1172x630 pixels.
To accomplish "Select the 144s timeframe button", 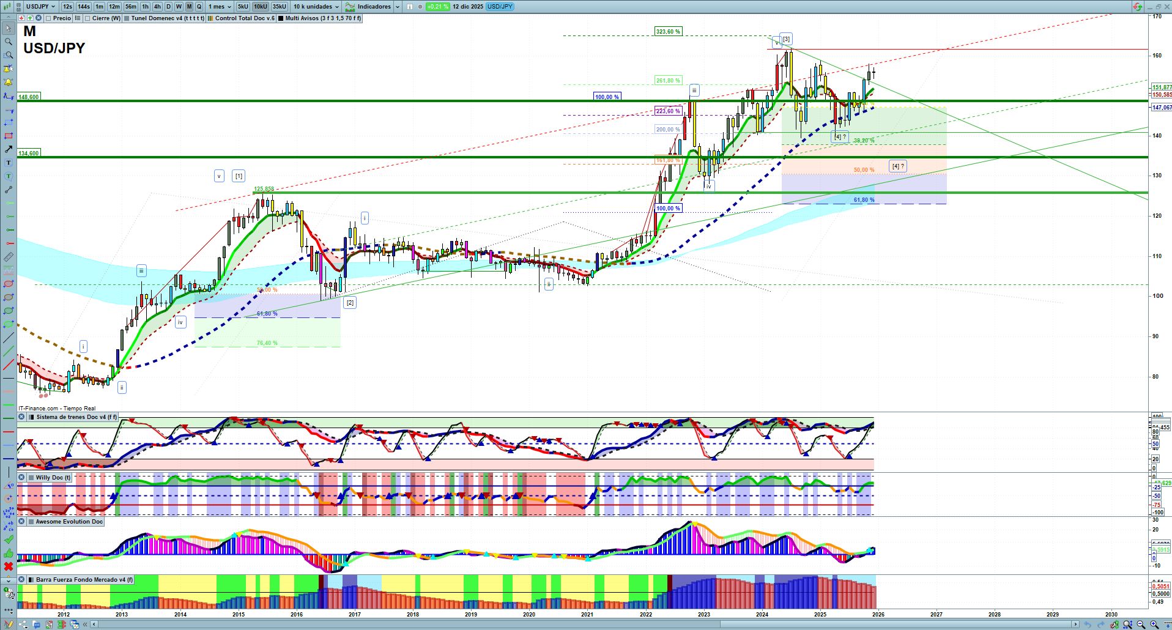I will 84,7.
